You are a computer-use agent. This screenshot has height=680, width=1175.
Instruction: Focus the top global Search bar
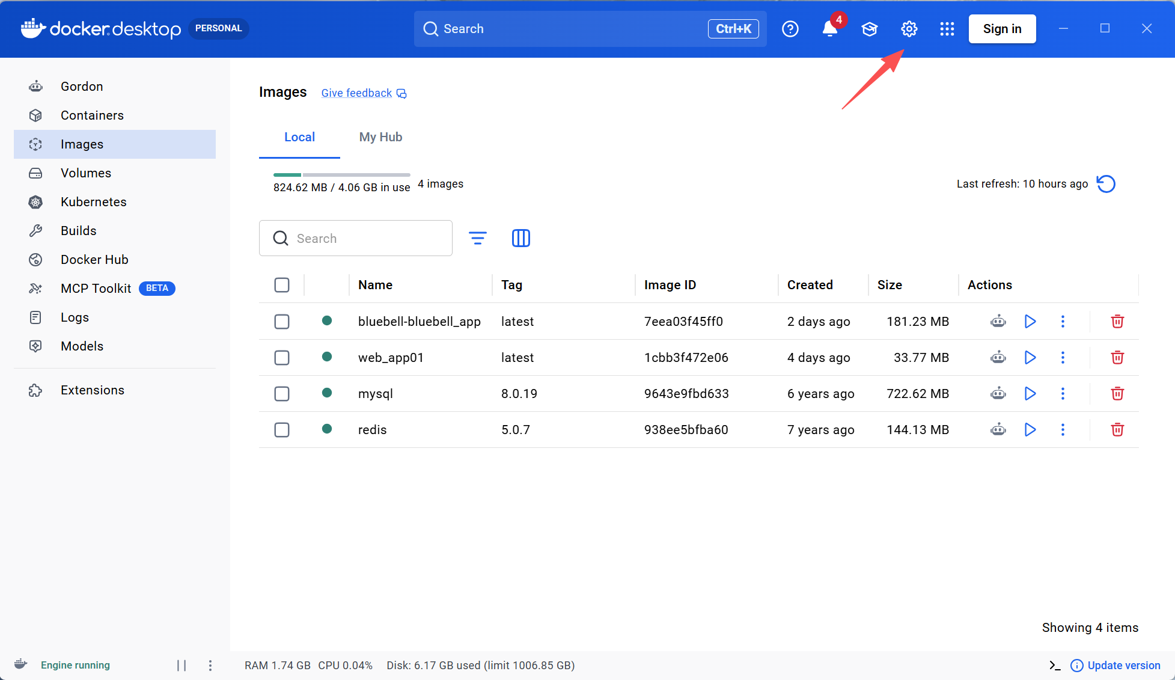pos(590,29)
